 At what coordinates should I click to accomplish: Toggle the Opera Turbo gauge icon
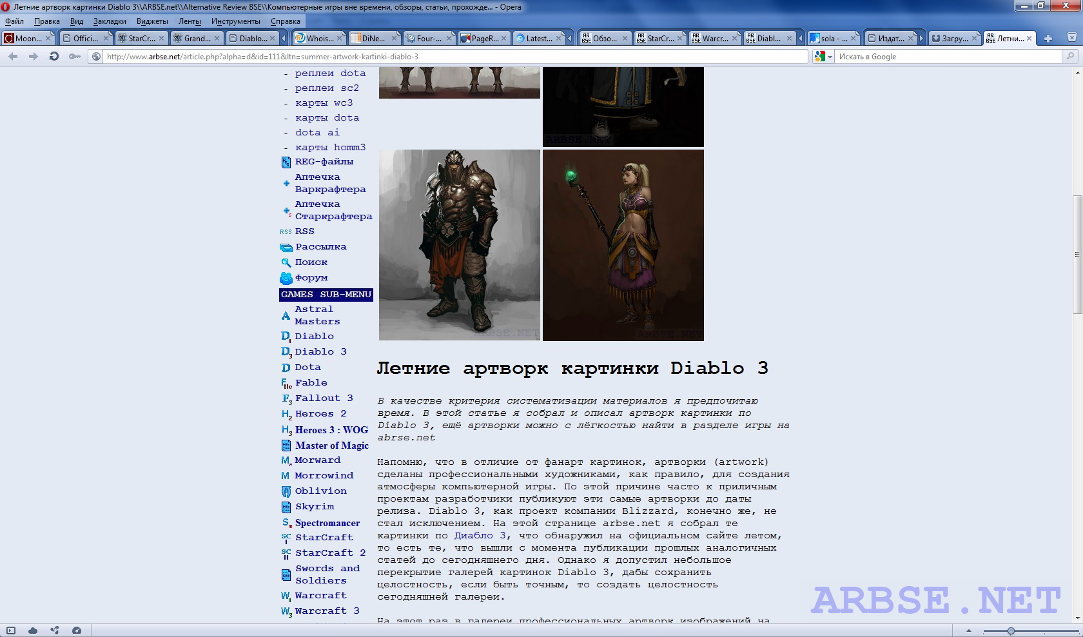pos(77,631)
